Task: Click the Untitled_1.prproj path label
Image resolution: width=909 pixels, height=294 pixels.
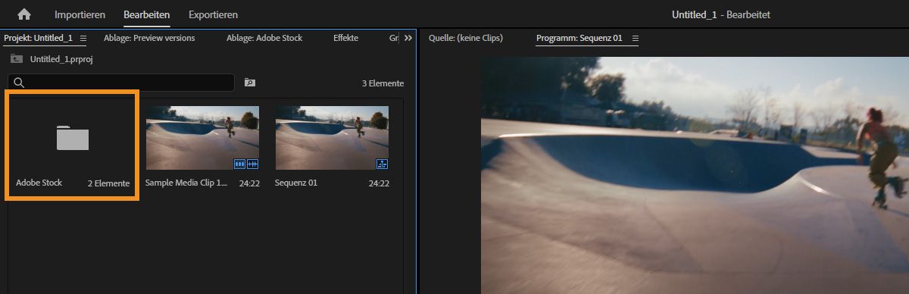Action: coord(61,59)
